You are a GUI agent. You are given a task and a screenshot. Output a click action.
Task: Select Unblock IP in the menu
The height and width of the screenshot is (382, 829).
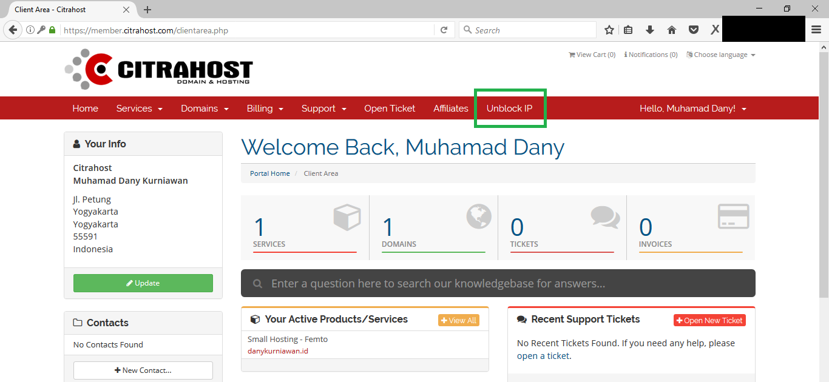tap(510, 109)
